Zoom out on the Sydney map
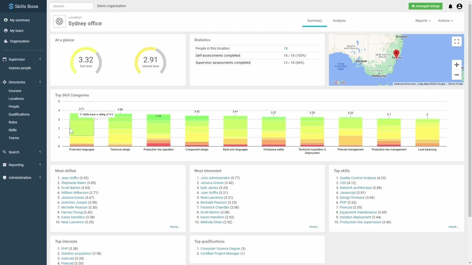Screen dimensions: 472x265 tap(457, 75)
